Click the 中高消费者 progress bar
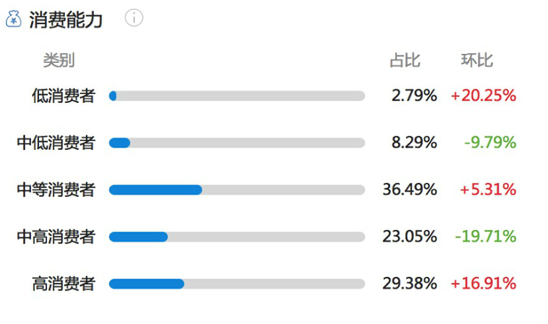The height and width of the screenshot is (324, 548). pyautogui.click(x=237, y=237)
